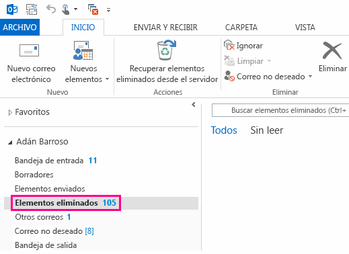Screen dimensions: 349x254
Task: Click the Limpiar icon
Action: click(229, 60)
